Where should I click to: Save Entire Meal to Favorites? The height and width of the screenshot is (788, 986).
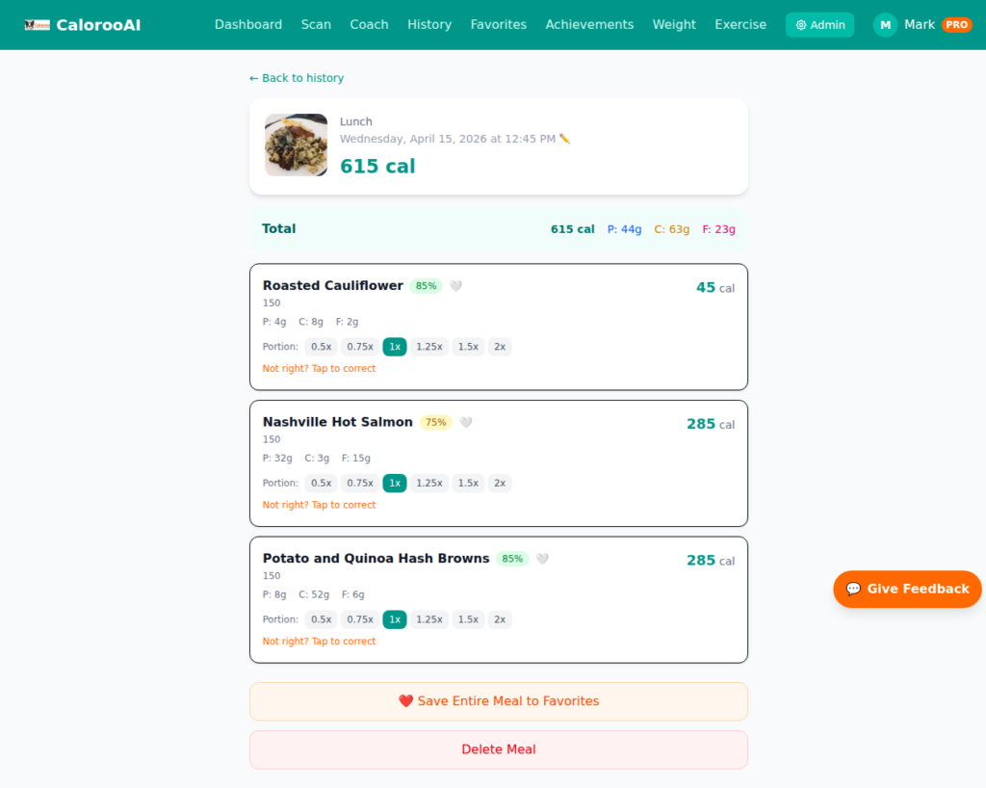coord(498,701)
